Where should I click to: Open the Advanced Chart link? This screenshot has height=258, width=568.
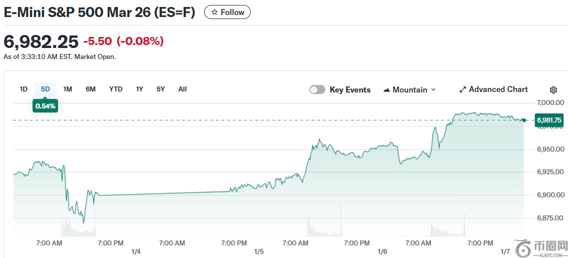(494, 89)
